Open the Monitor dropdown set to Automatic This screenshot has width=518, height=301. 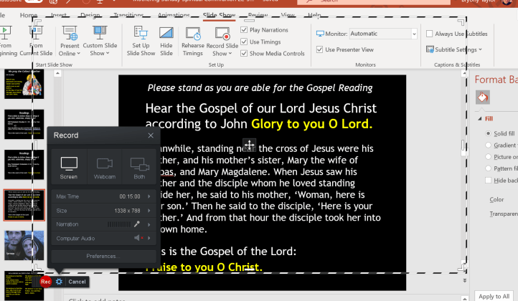[383, 34]
